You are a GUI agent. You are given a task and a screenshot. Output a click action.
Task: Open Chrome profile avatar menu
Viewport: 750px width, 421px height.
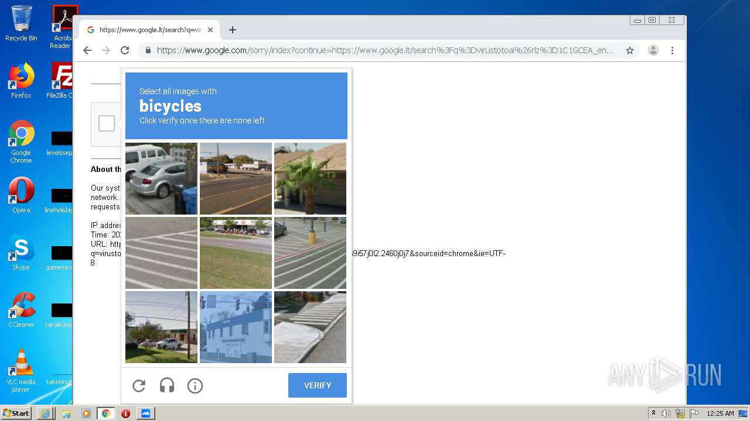pyautogui.click(x=653, y=50)
